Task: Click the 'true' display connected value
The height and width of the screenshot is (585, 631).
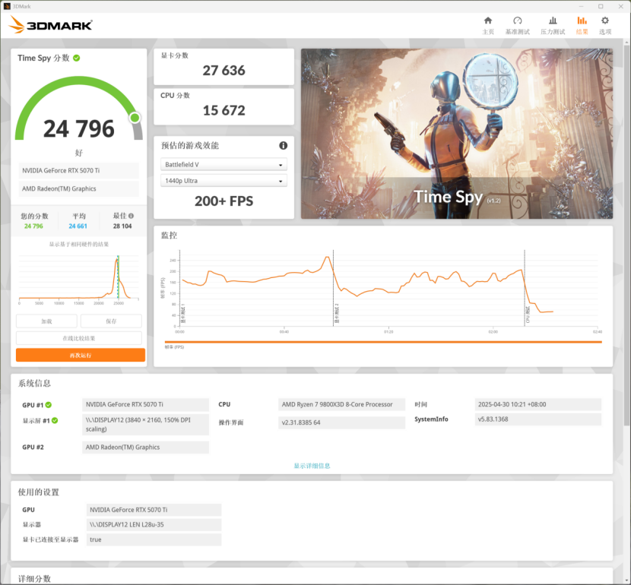Action: [154, 539]
